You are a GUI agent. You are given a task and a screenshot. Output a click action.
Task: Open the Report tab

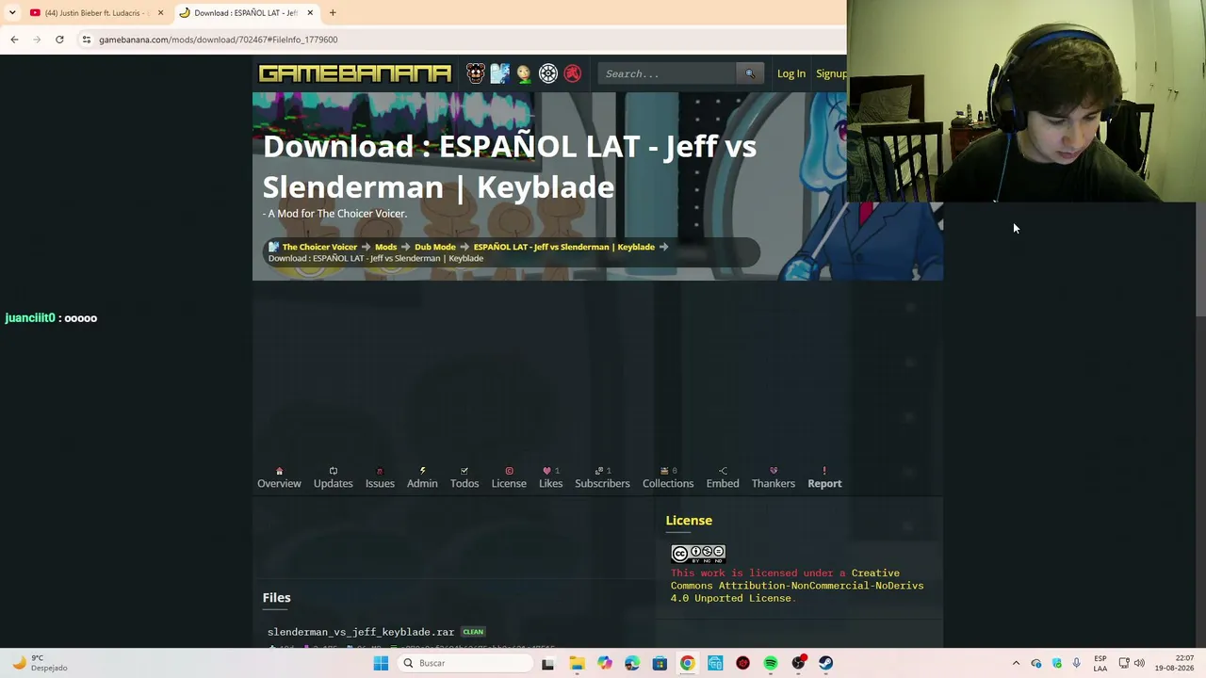coord(824,477)
